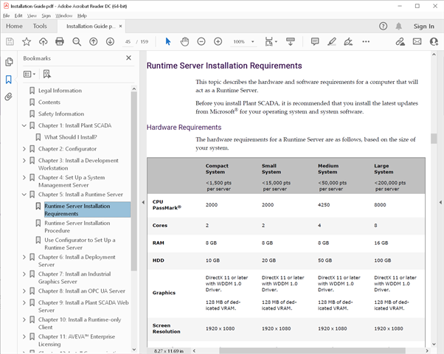444x354 pixels.
Task: Open the Fill and Sign tool
Action: [348, 41]
